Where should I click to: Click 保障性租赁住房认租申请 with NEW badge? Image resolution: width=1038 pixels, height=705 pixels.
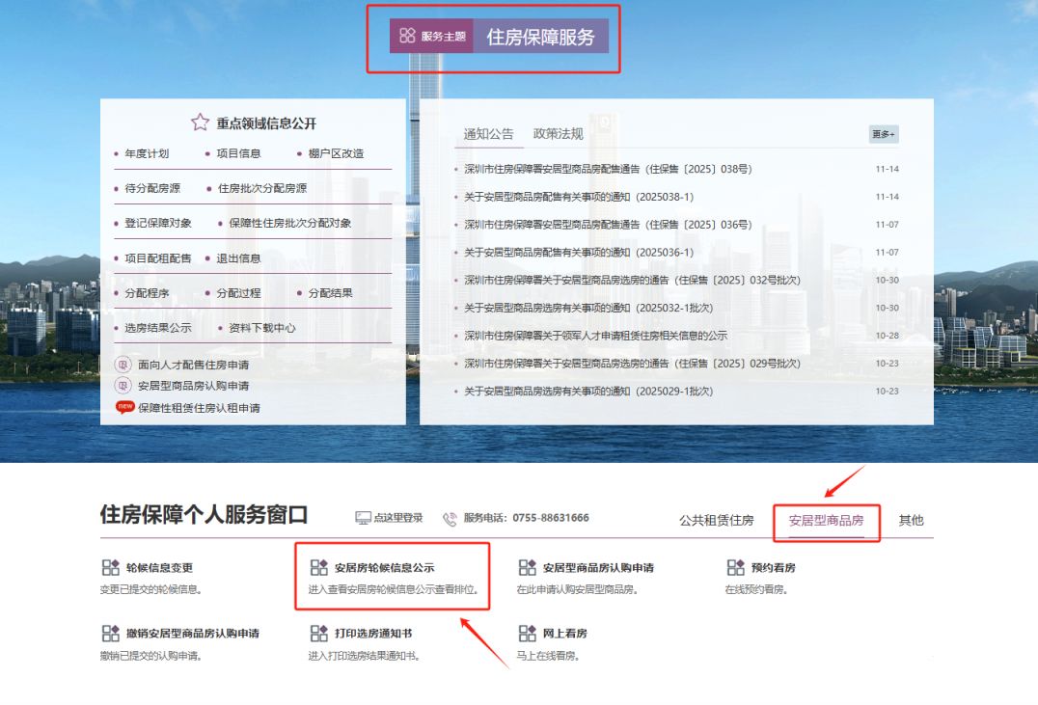(200, 408)
